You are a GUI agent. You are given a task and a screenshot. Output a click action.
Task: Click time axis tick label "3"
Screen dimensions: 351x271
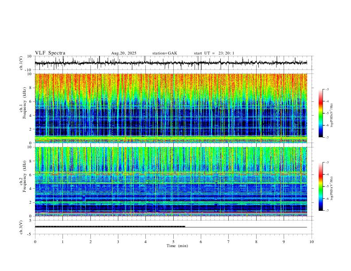click(x=118, y=242)
